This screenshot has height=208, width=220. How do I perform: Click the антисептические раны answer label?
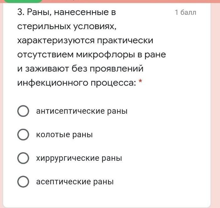click(x=82, y=111)
